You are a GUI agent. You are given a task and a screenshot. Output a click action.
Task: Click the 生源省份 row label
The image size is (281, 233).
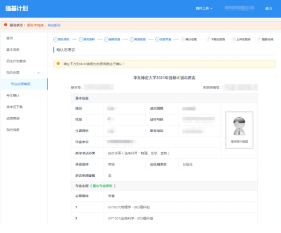[x=82, y=131]
